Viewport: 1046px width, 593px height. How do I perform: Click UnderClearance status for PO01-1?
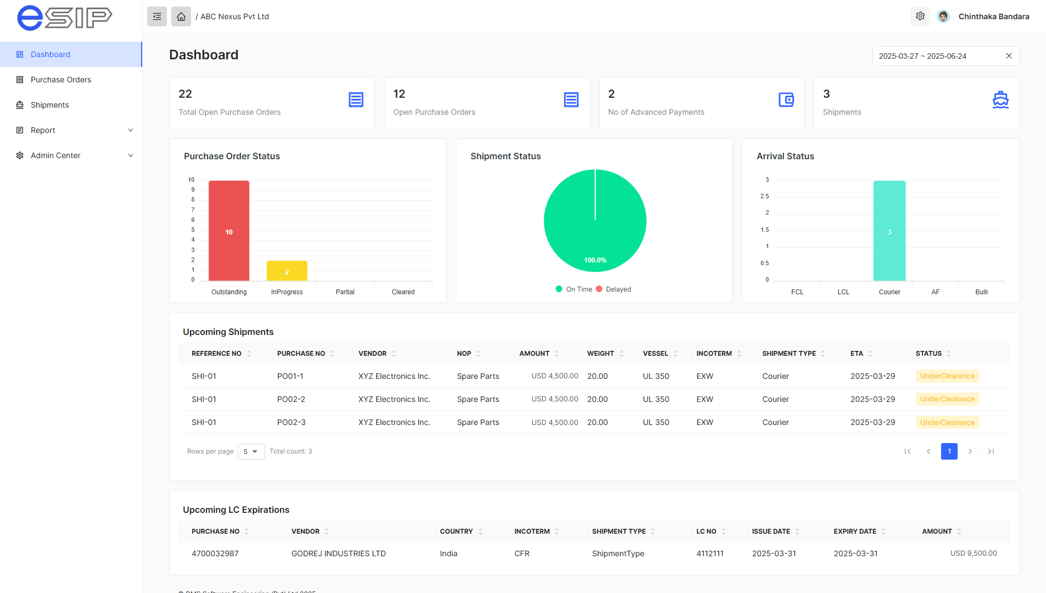[947, 376]
